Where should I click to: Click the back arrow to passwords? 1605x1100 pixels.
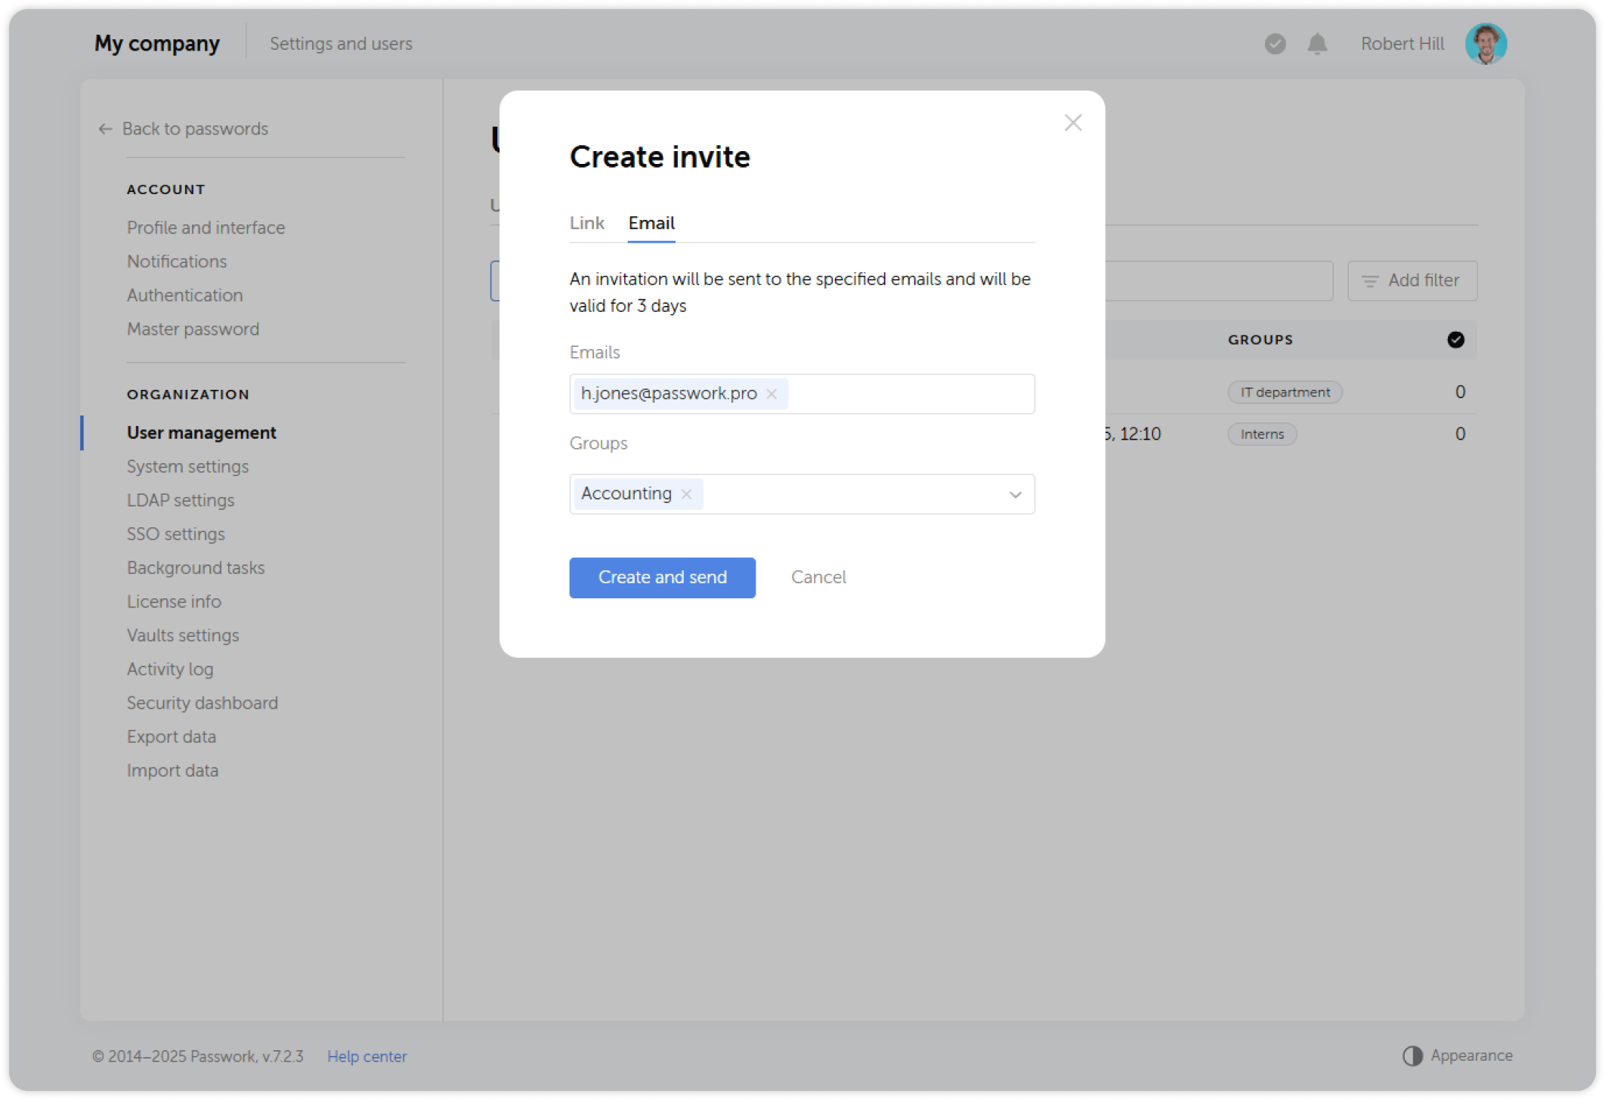tap(105, 128)
